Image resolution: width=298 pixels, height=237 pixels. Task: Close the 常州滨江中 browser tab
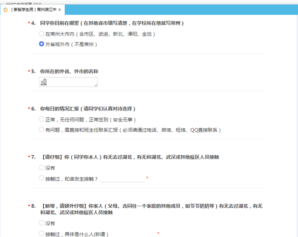click(59, 10)
